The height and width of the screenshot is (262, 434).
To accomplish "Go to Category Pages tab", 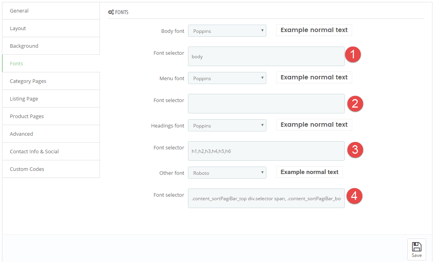I will (x=51, y=81).
